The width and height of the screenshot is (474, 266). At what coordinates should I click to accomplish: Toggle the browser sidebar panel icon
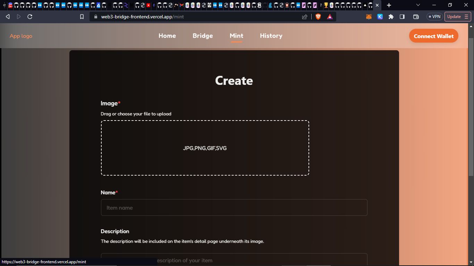click(402, 17)
